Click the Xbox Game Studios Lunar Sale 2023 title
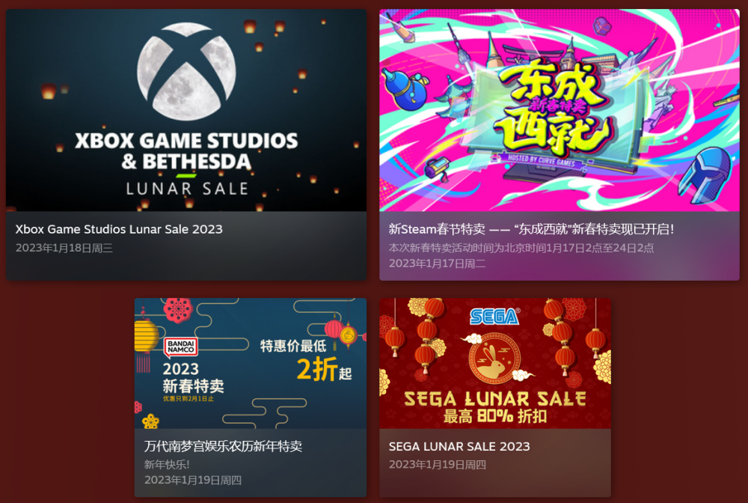Image resolution: width=748 pixels, height=503 pixels. tap(119, 229)
